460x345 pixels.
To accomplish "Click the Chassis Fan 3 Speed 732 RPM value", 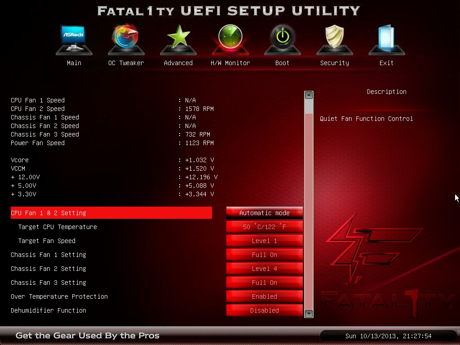I will click(x=198, y=134).
